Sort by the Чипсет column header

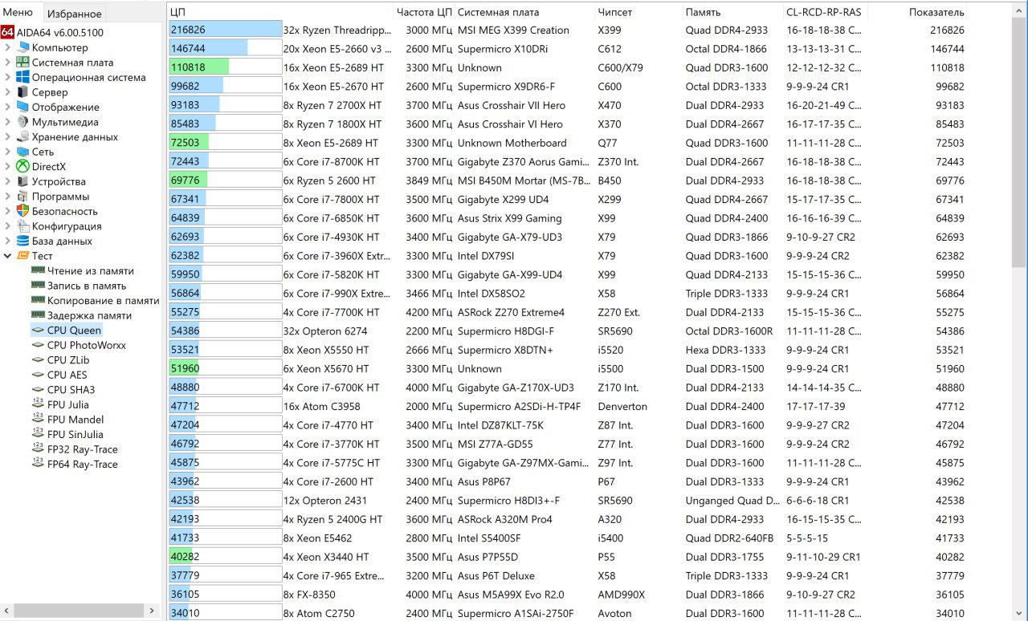(x=639, y=12)
